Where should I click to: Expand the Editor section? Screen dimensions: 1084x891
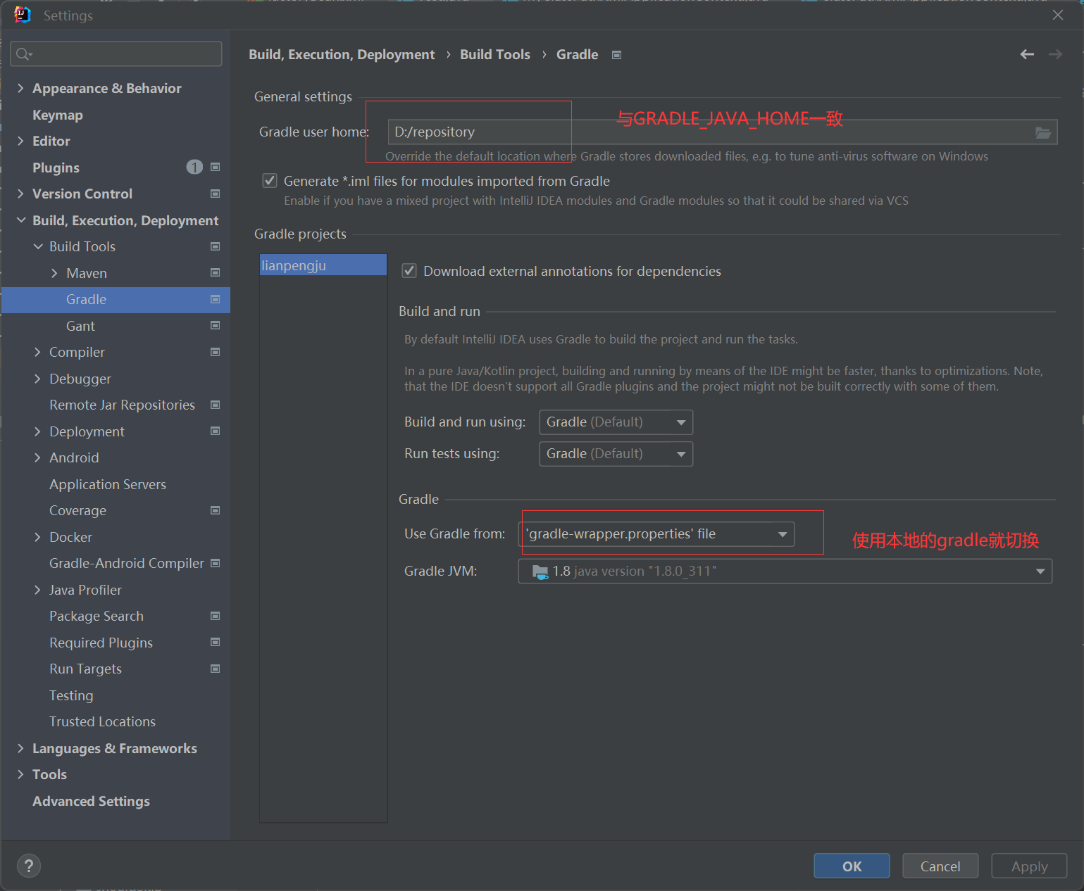pos(20,141)
